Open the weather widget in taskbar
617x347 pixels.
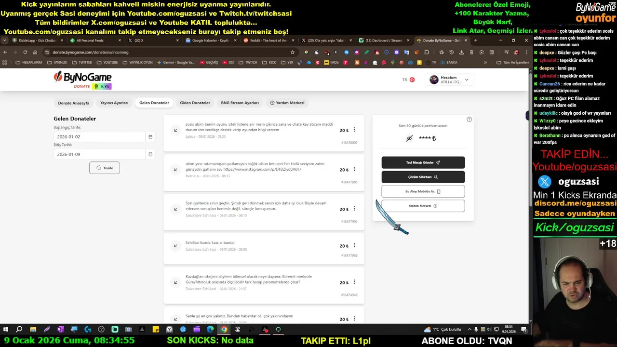pos(443,329)
